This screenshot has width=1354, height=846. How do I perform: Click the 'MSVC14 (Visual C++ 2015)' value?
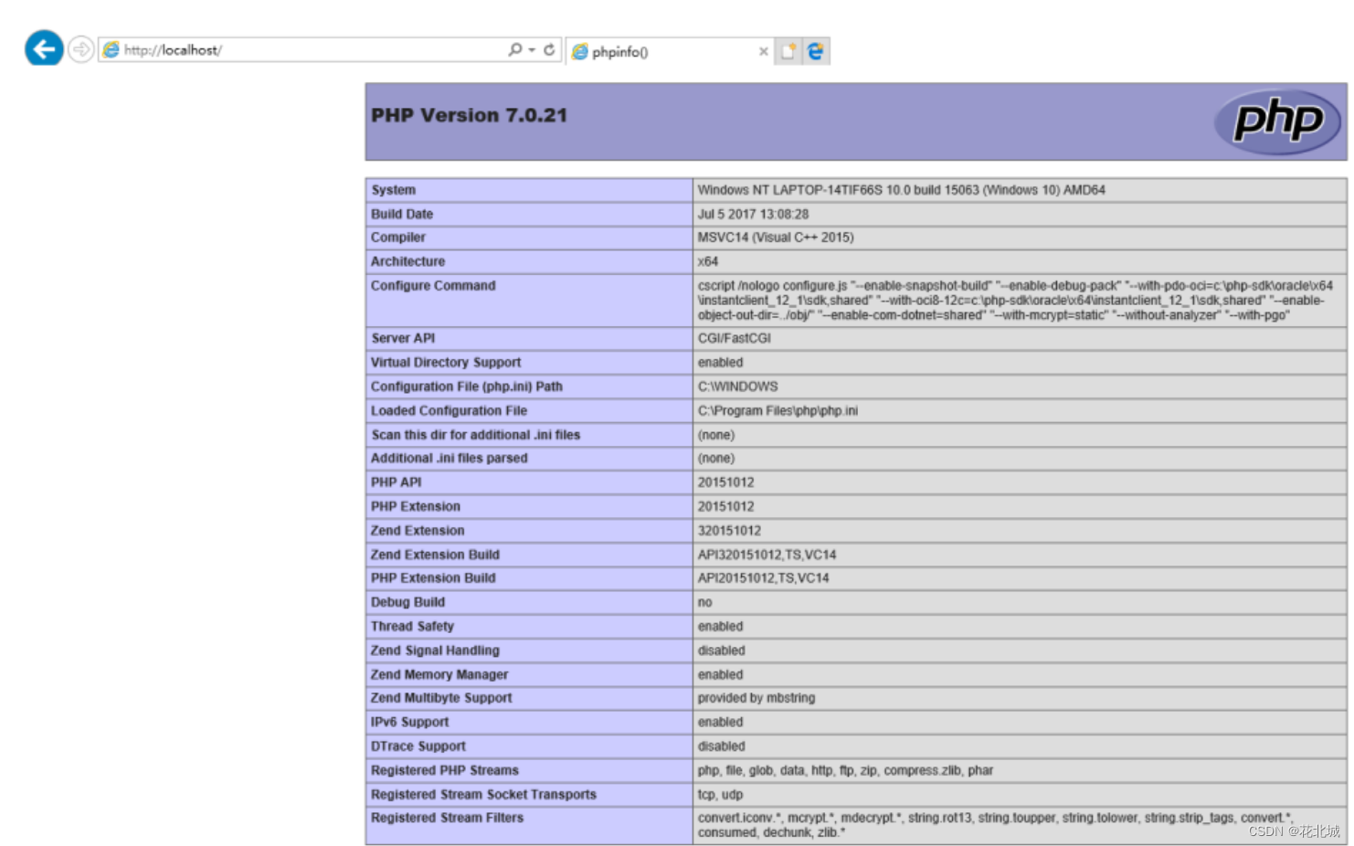[776, 238]
